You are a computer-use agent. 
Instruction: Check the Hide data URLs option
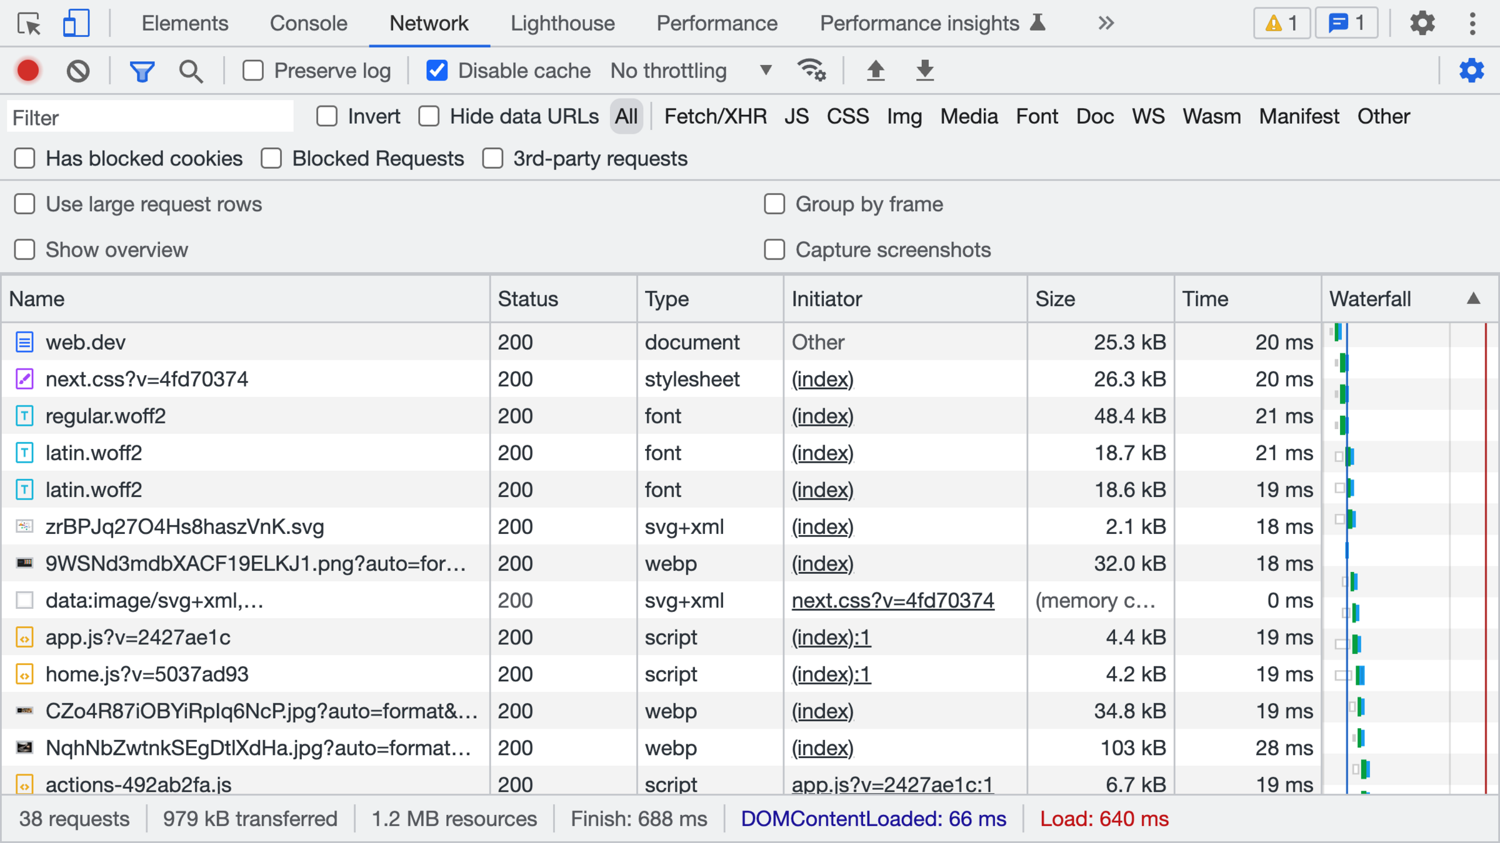click(429, 116)
